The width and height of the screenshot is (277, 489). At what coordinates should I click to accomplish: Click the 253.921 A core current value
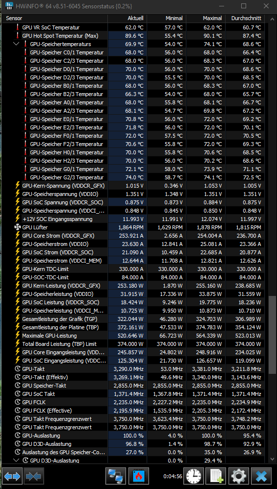(x=131, y=236)
